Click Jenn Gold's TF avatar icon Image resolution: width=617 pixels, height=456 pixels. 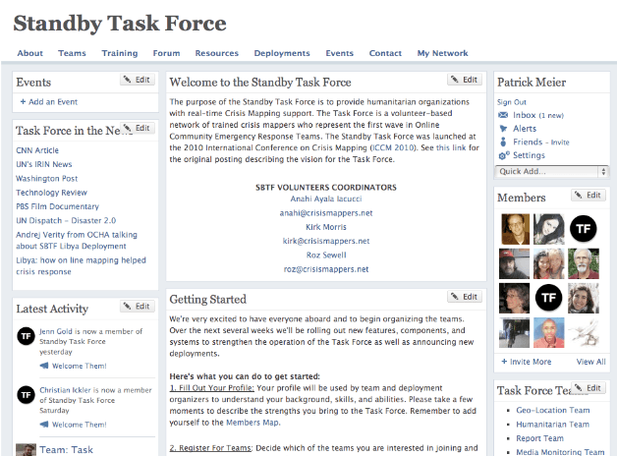click(28, 336)
